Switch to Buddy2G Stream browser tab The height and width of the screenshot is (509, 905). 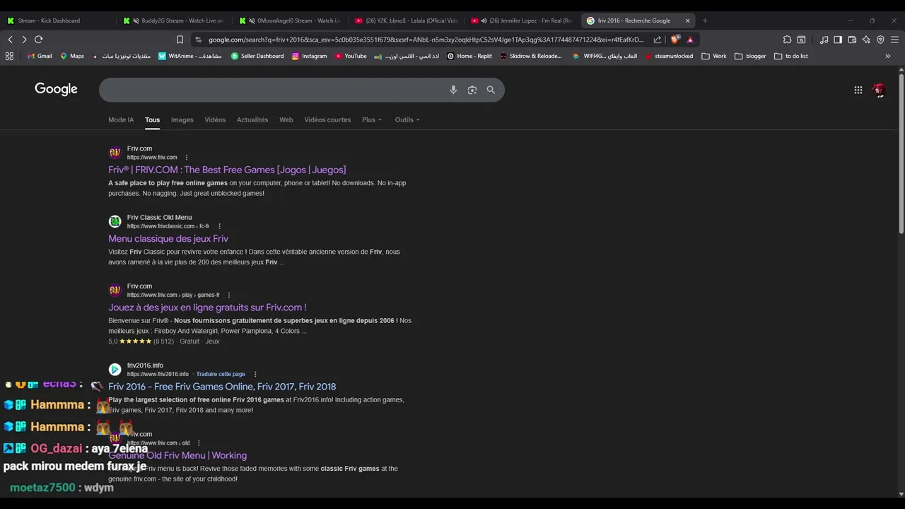175,21
